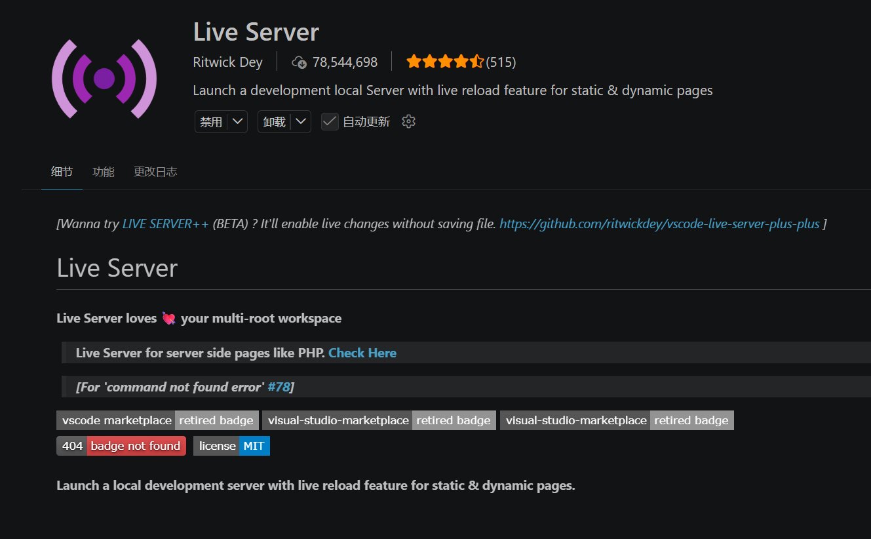Click the 404 badge not found badge
Viewport: 871px width, 539px height.
121,446
